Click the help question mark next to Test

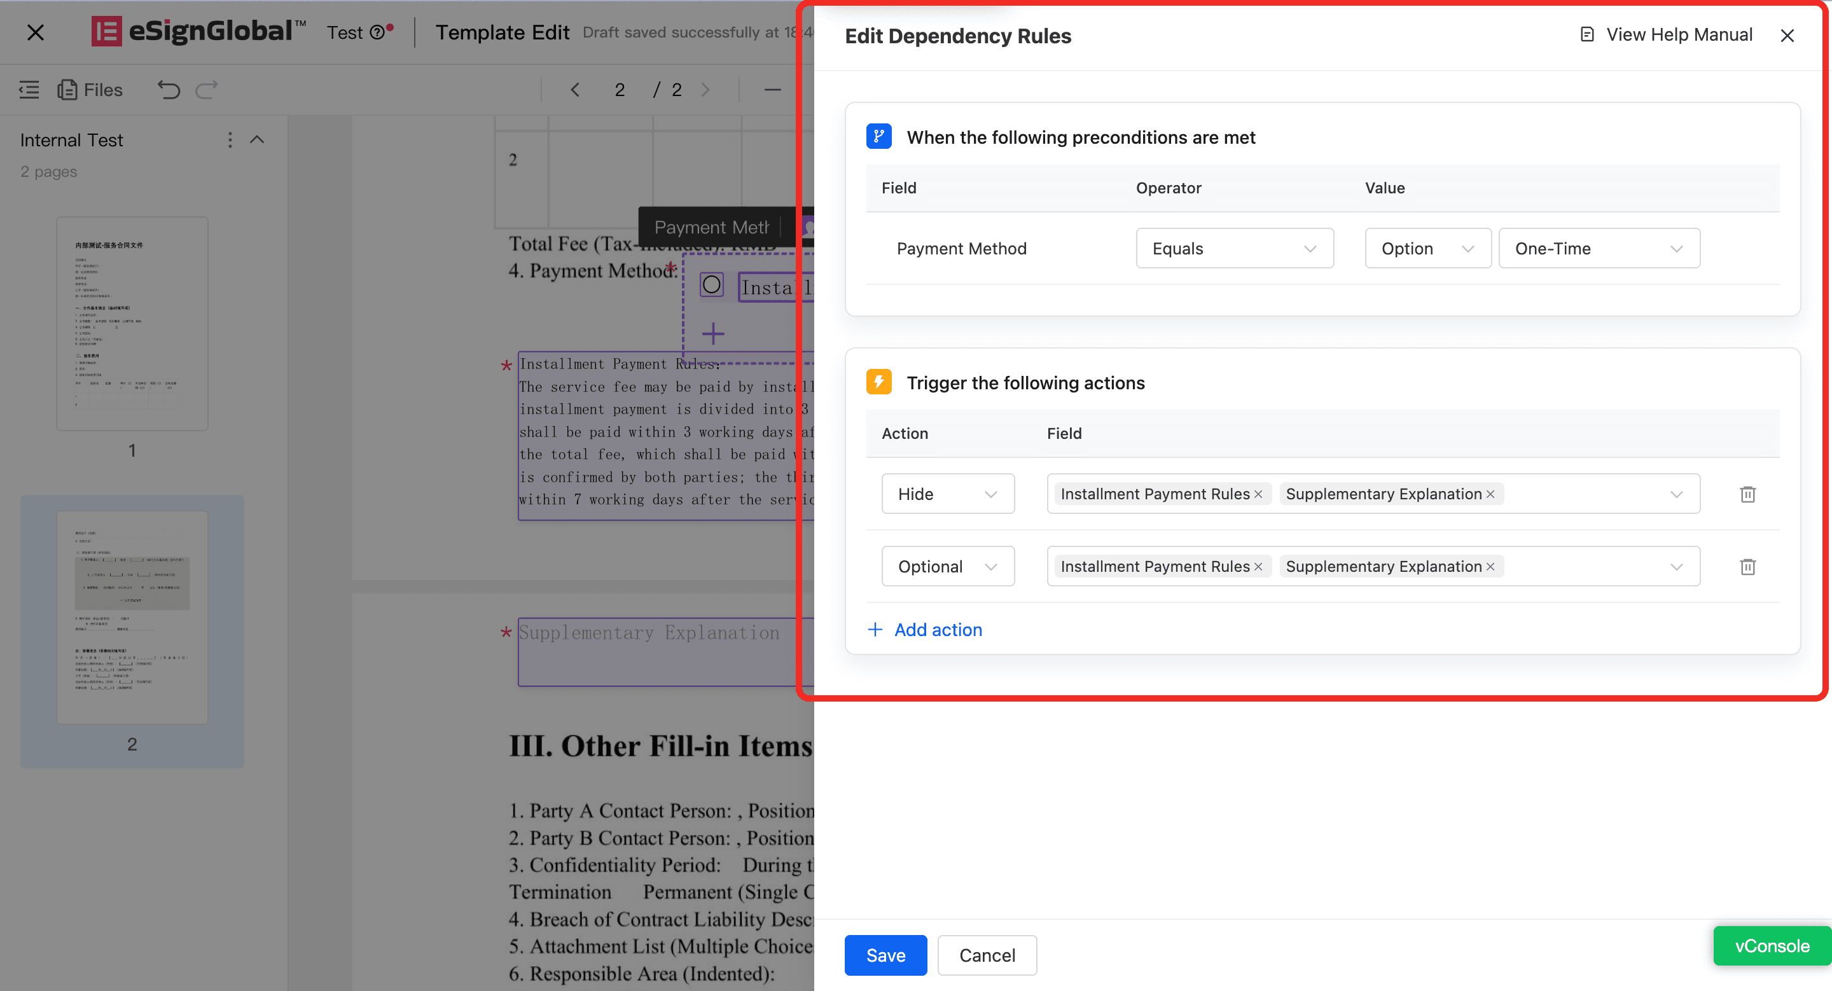coord(377,32)
